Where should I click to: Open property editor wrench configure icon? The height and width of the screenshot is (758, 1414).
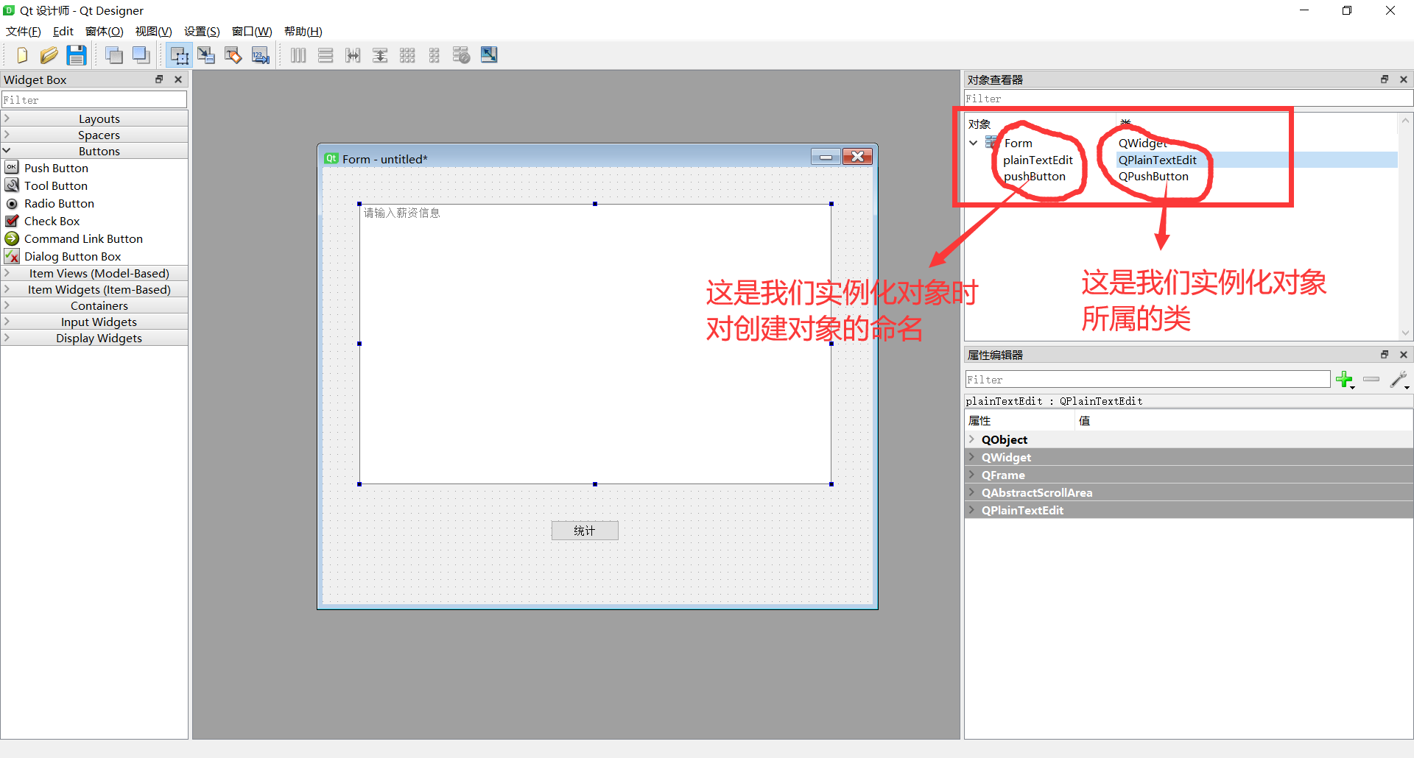pyautogui.click(x=1399, y=380)
